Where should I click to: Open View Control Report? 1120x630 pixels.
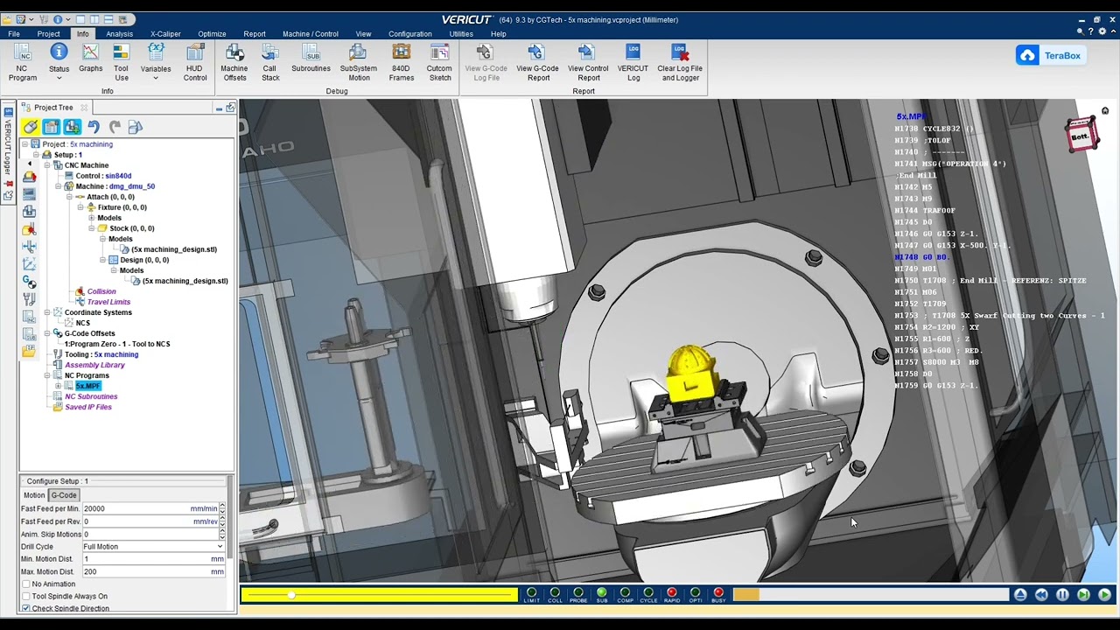(588, 63)
